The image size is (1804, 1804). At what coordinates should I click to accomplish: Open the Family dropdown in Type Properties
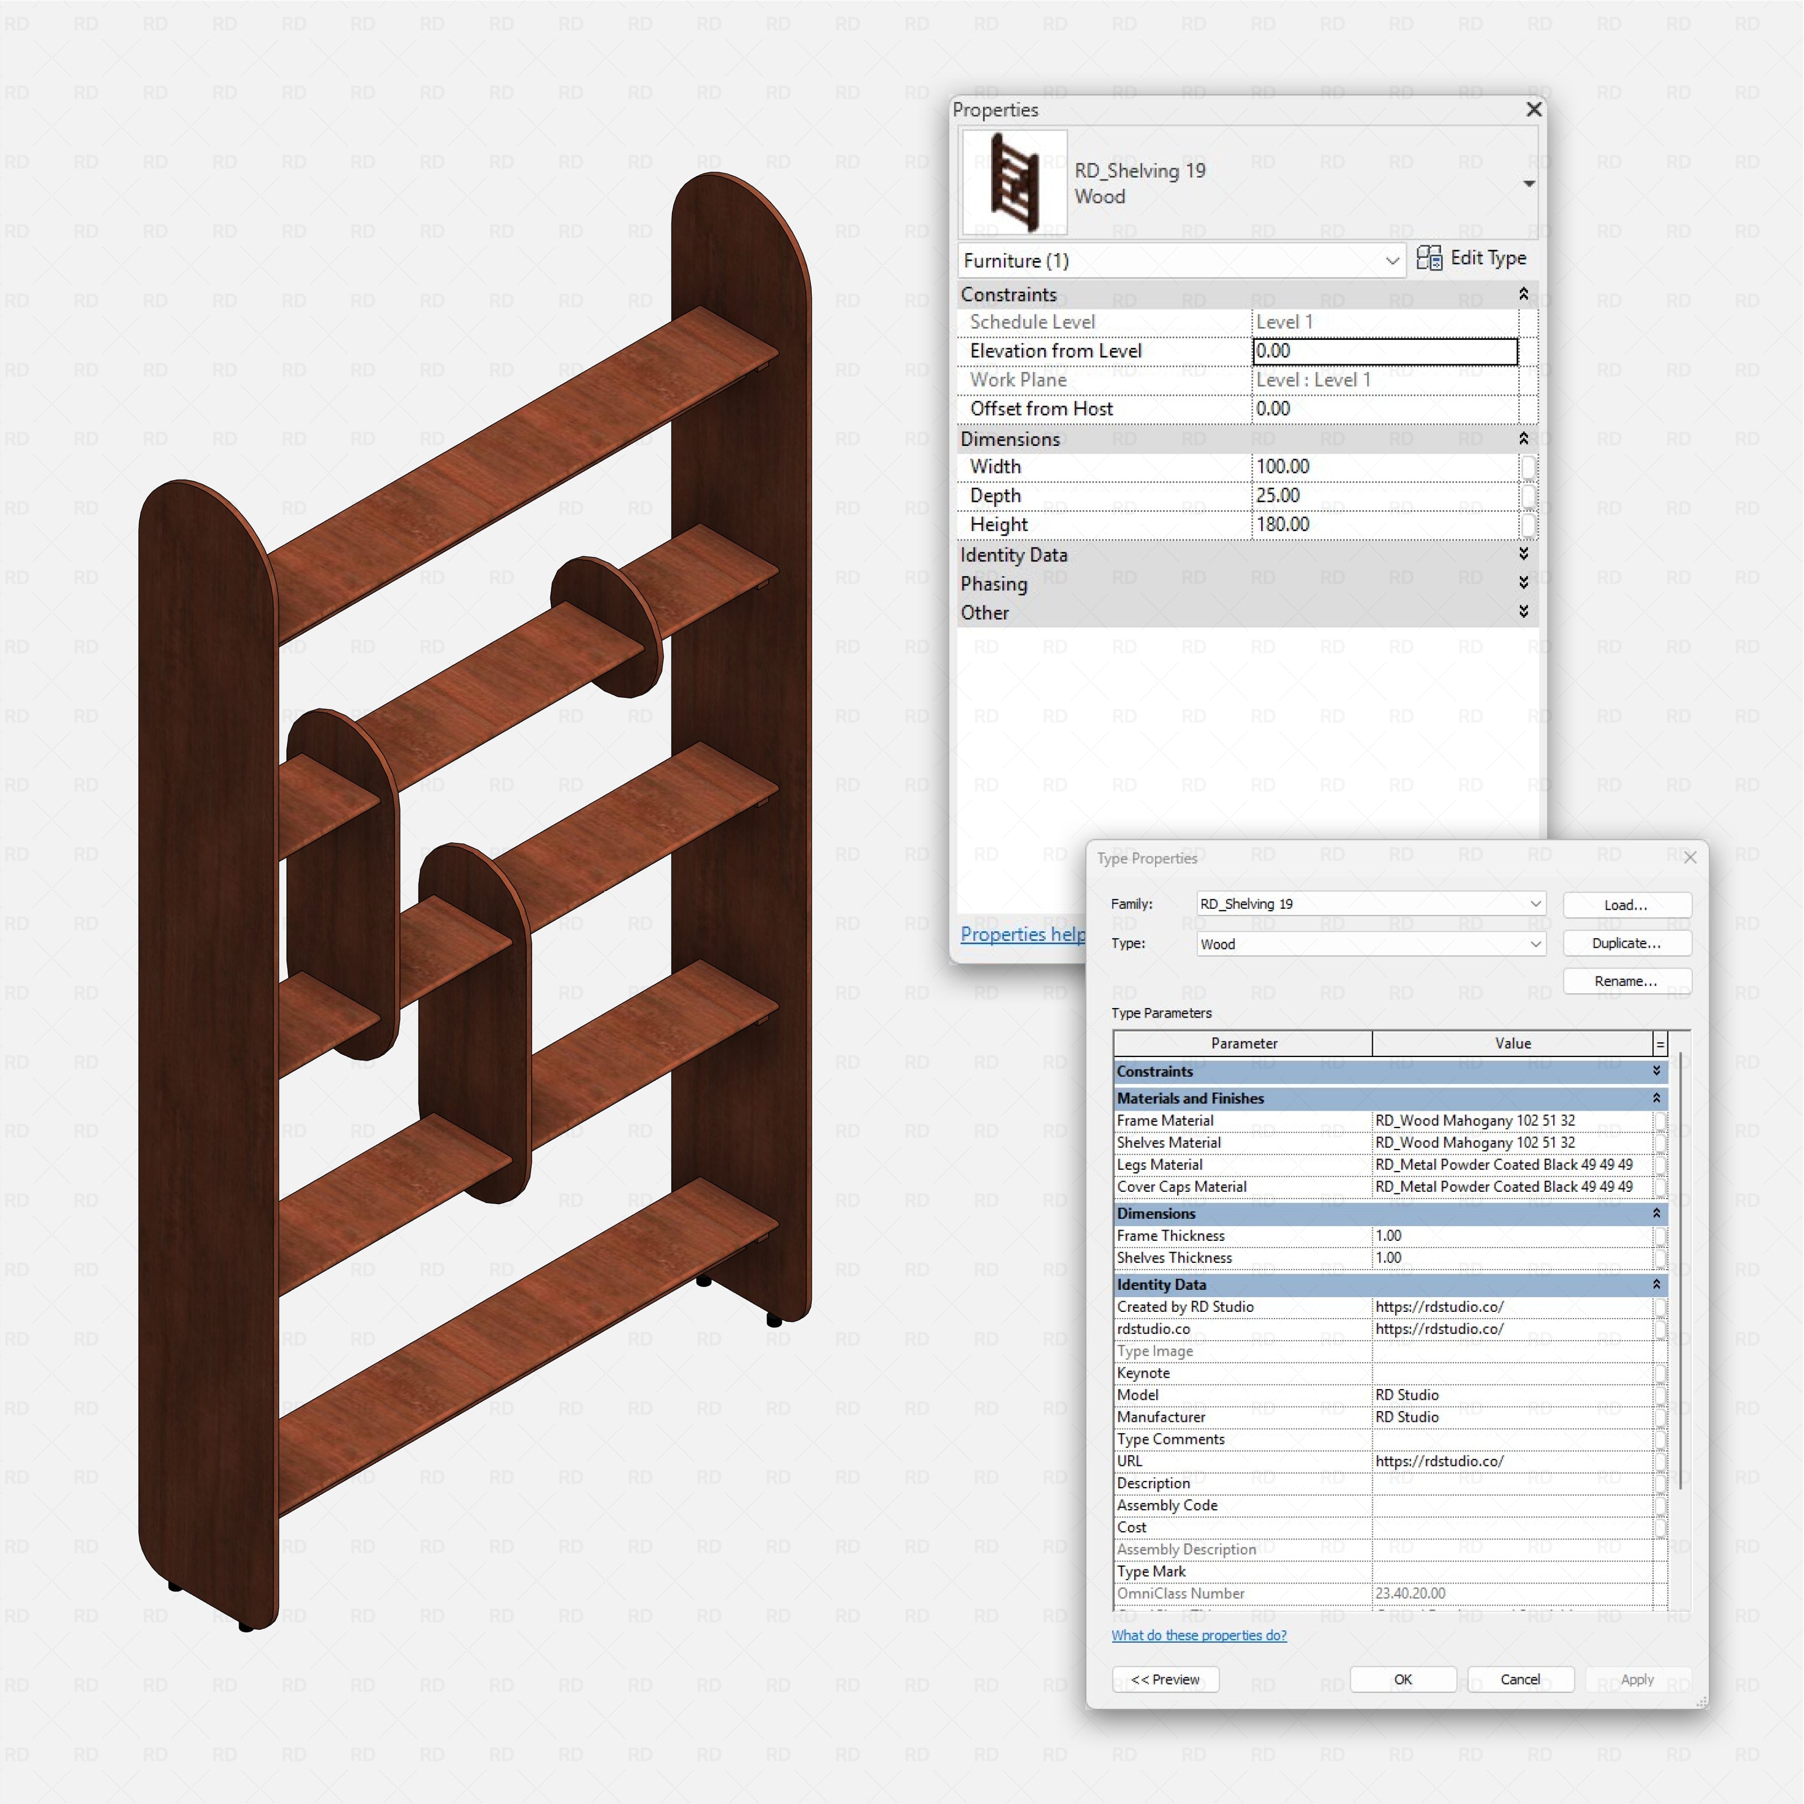pyautogui.click(x=1372, y=904)
